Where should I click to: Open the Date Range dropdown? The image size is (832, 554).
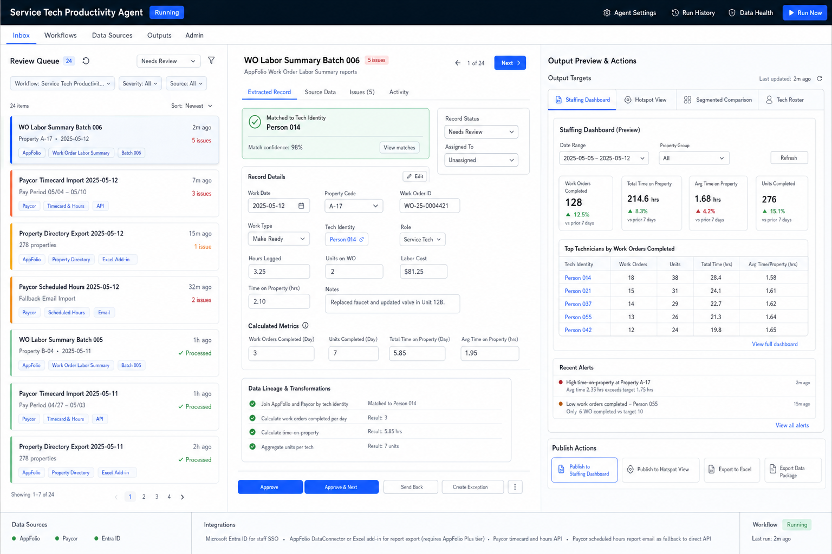coord(603,159)
